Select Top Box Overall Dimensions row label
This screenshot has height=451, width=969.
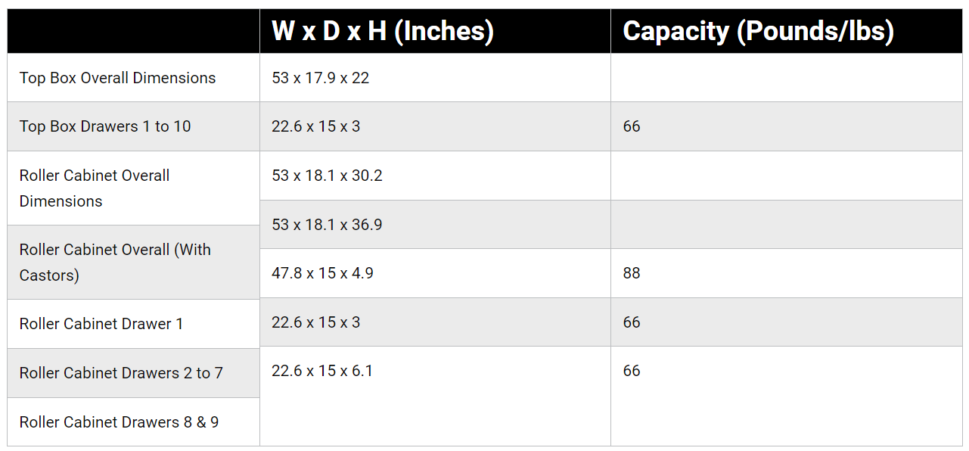(117, 78)
